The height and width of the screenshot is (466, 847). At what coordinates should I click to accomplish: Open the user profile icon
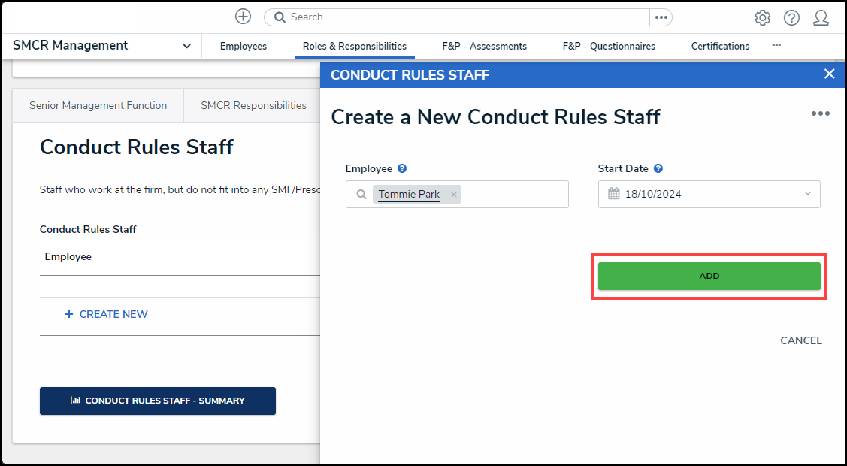(821, 17)
